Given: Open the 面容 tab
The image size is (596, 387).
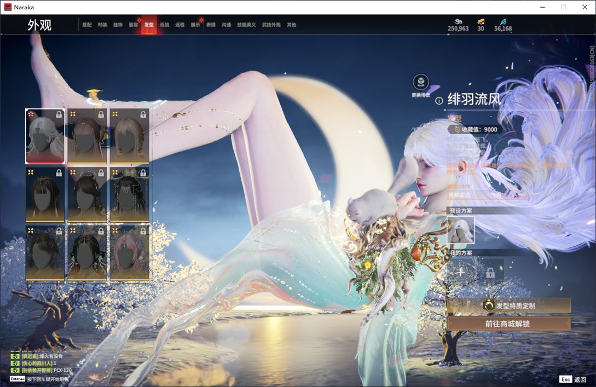Looking at the screenshot, I should (x=134, y=25).
